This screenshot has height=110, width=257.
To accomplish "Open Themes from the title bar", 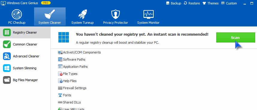I will (x=211, y=3).
